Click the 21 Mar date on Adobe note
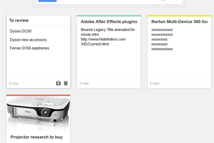Screen dimensions: 214x143 [84, 83]
